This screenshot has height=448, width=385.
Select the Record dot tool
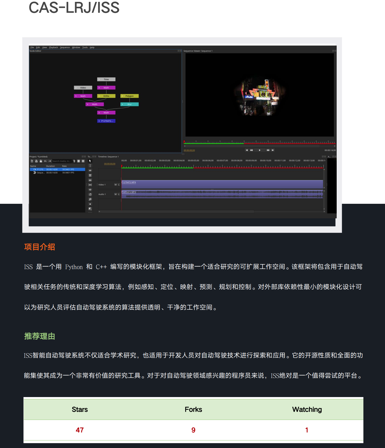click(x=90, y=204)
